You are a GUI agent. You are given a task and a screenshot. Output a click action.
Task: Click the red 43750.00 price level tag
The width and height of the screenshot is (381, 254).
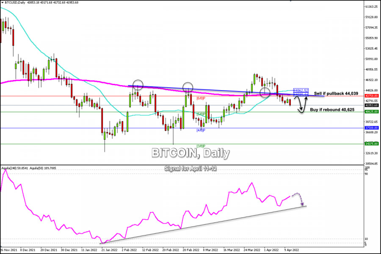click(x=372, y=96)
